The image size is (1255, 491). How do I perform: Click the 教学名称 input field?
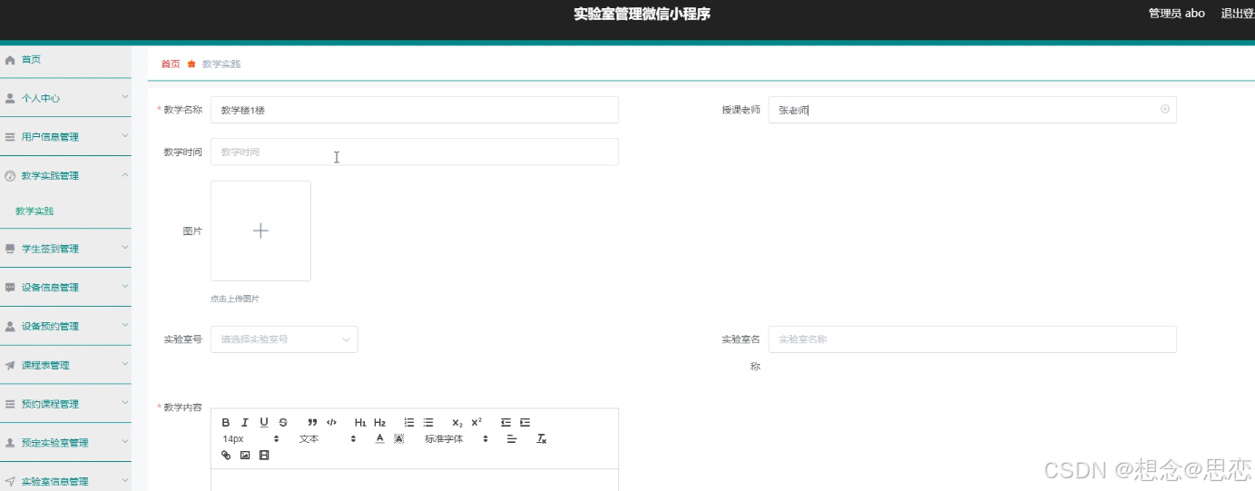click(x=415, y=110)
